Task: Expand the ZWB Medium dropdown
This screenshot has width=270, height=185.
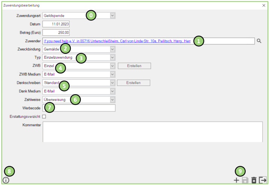Action: click(112, 74)
